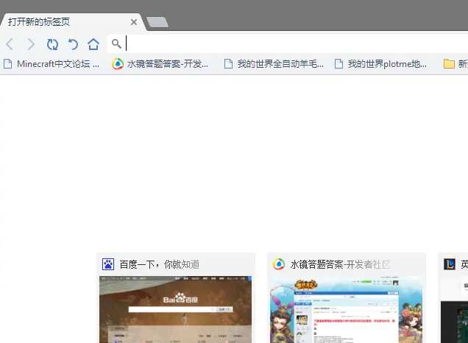Click the browser Back arrow
The image size is (468, 343).
coord(10,44)
